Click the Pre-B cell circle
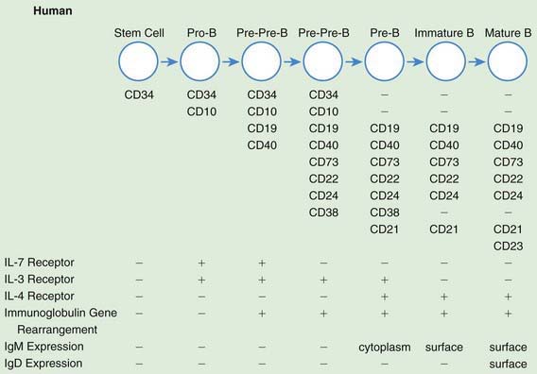 384,61
